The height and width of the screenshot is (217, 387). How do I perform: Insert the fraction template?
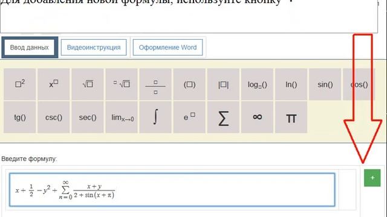(155, 84)
